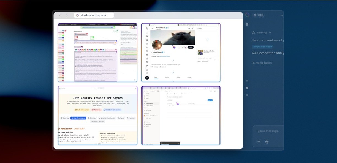
Task: Open the Timeline tab in art styles page
Action: [131, 118]
